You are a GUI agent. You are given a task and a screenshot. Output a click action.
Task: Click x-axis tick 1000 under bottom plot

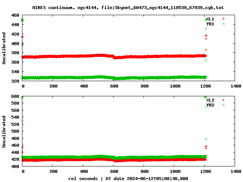pos(175,171)
